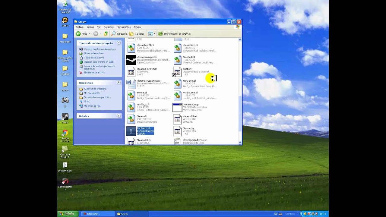Open the Ayuda menu
The image size is (386, 217).
click(137, 27)
